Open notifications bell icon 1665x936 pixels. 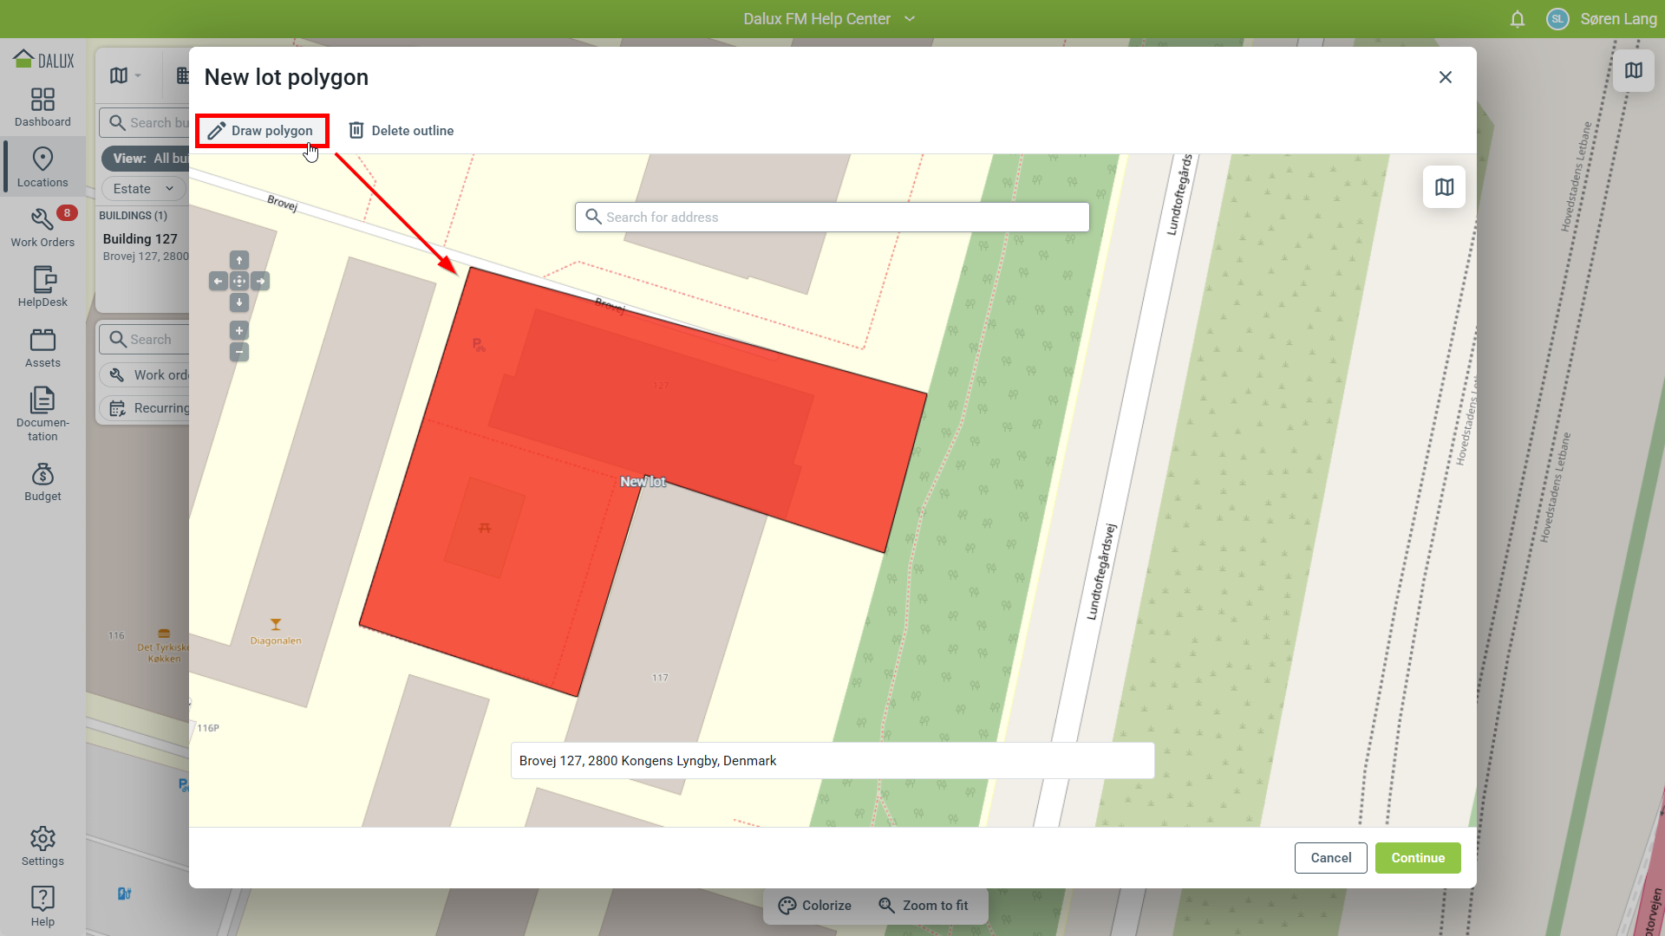pos(1517,19)
